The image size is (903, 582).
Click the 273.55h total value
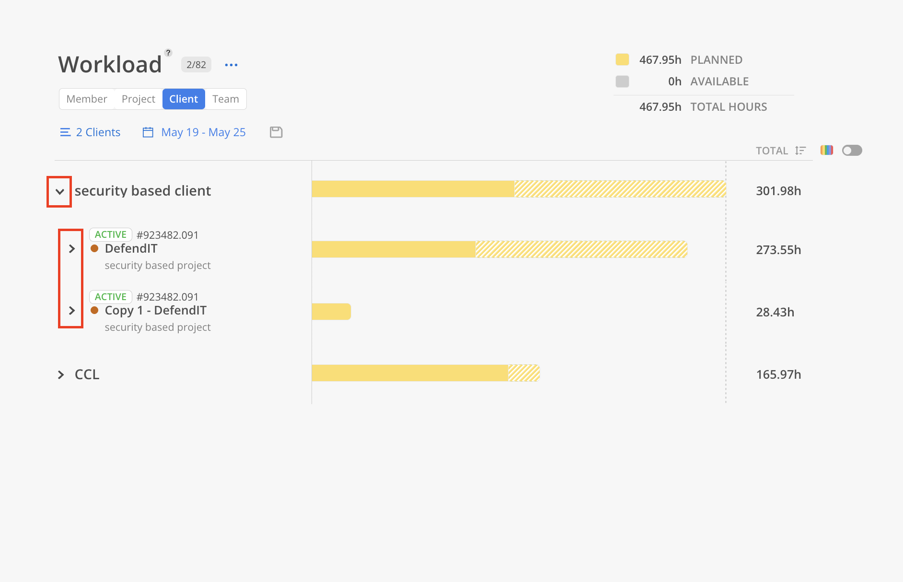pos(778,250)
